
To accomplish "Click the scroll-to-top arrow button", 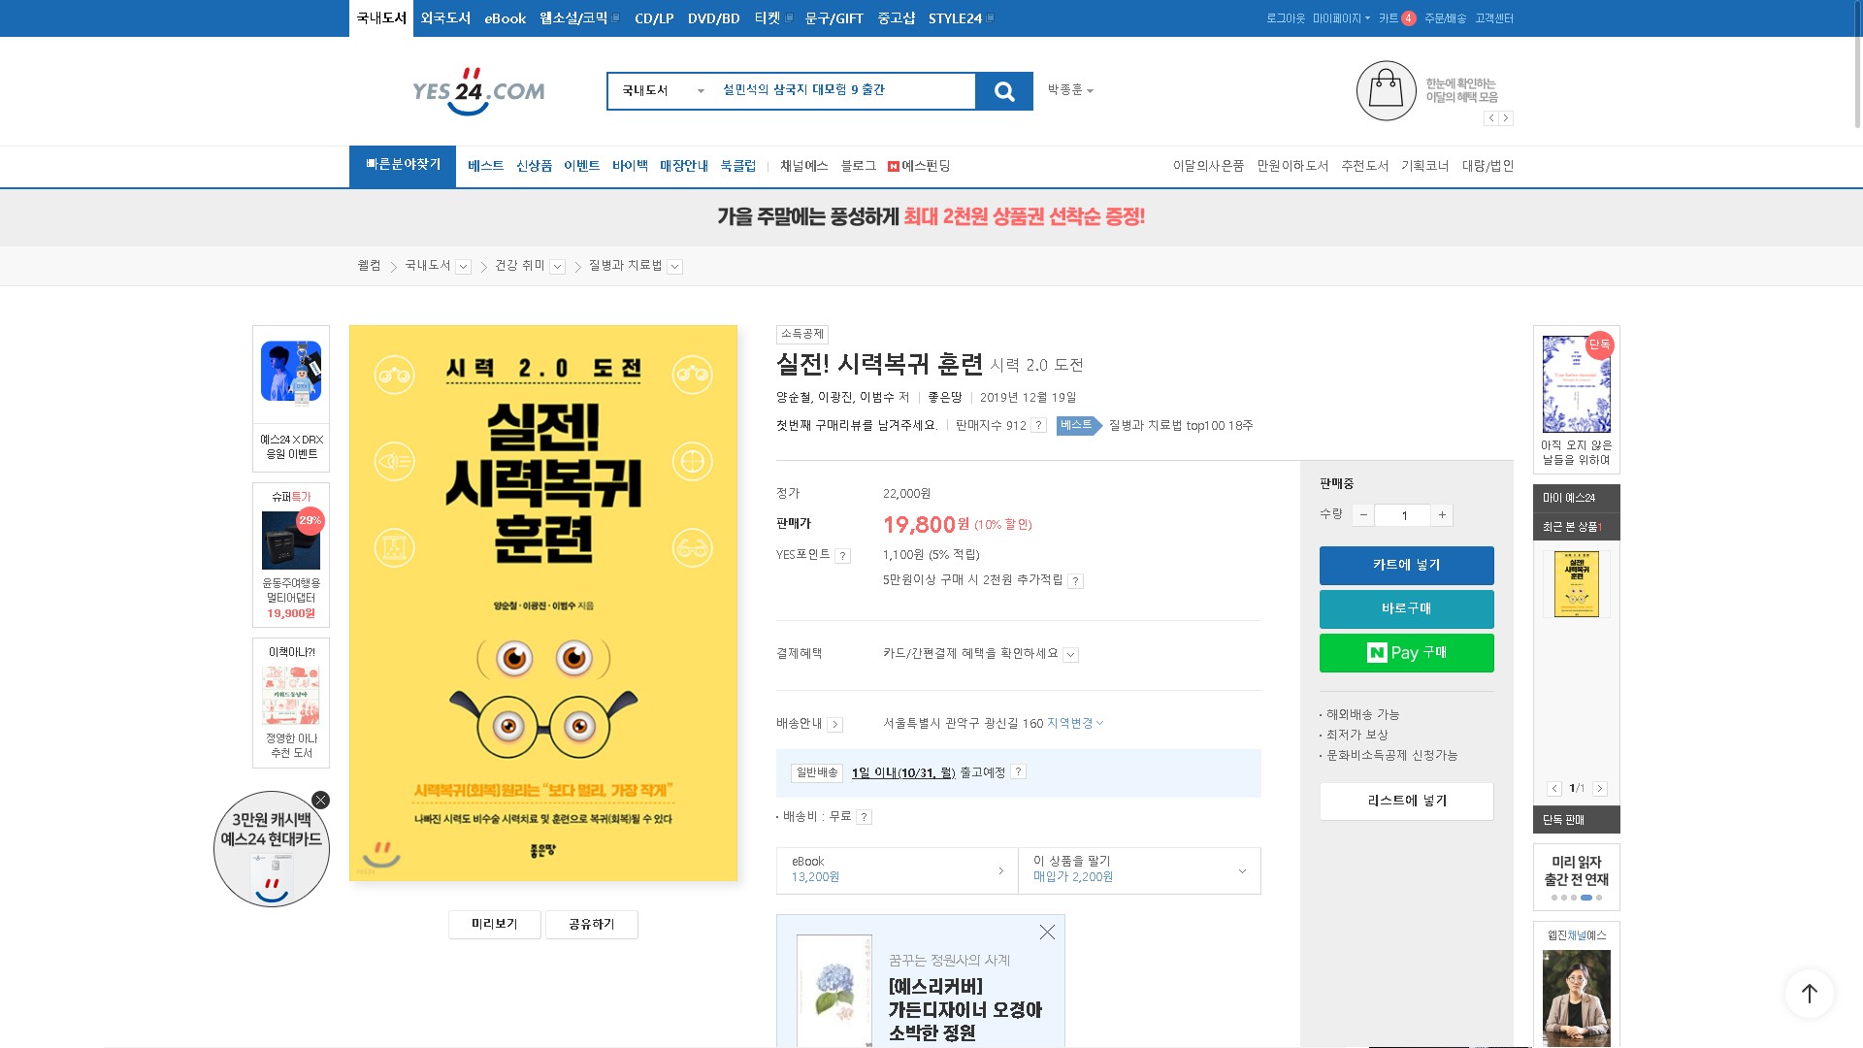I will coord(1809,993).
